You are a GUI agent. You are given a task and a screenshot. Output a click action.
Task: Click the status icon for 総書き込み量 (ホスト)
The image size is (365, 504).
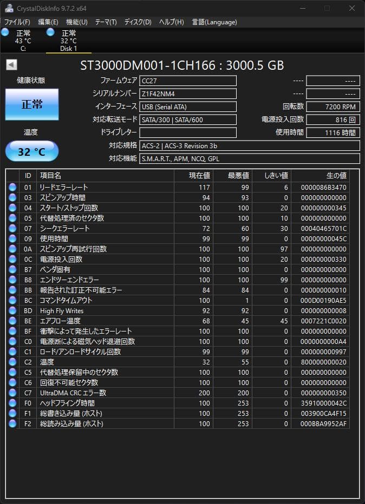click(x=12, y=413)
